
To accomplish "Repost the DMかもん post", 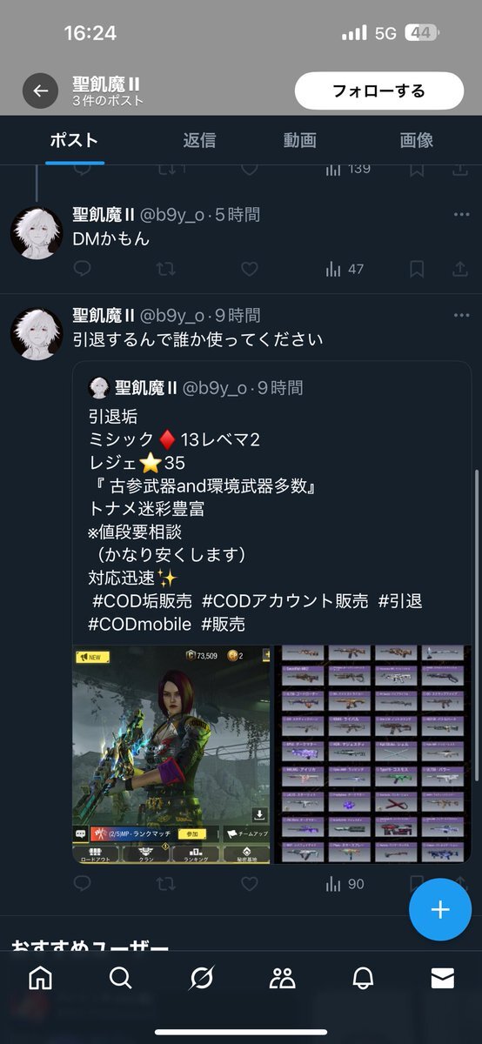I will (x=165, y=269).
